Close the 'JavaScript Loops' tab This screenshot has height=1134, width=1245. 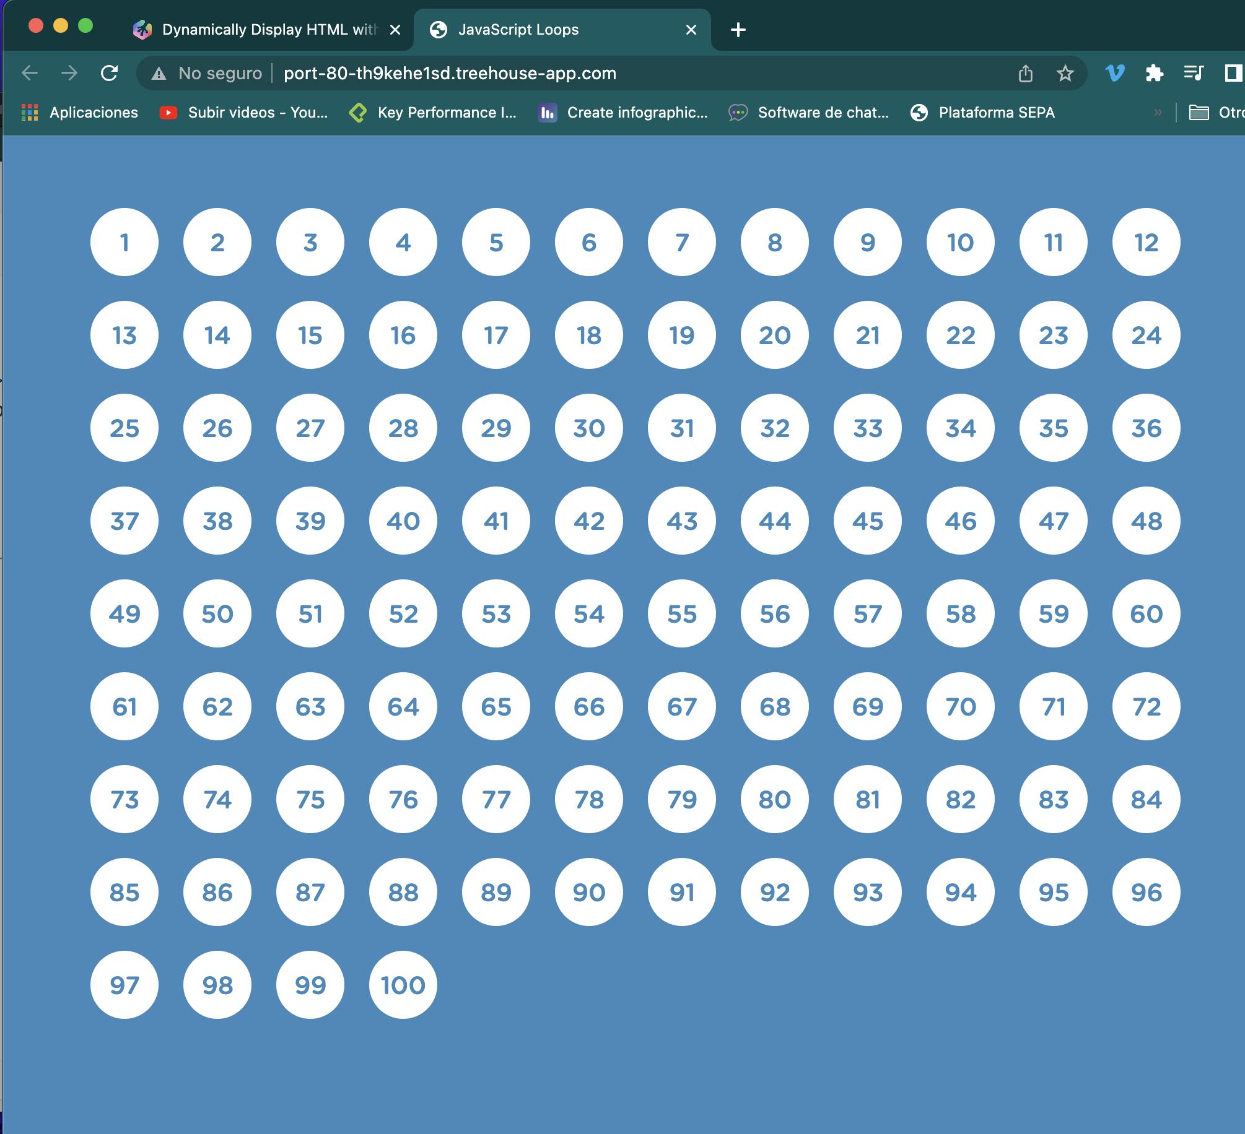[691, 30]
